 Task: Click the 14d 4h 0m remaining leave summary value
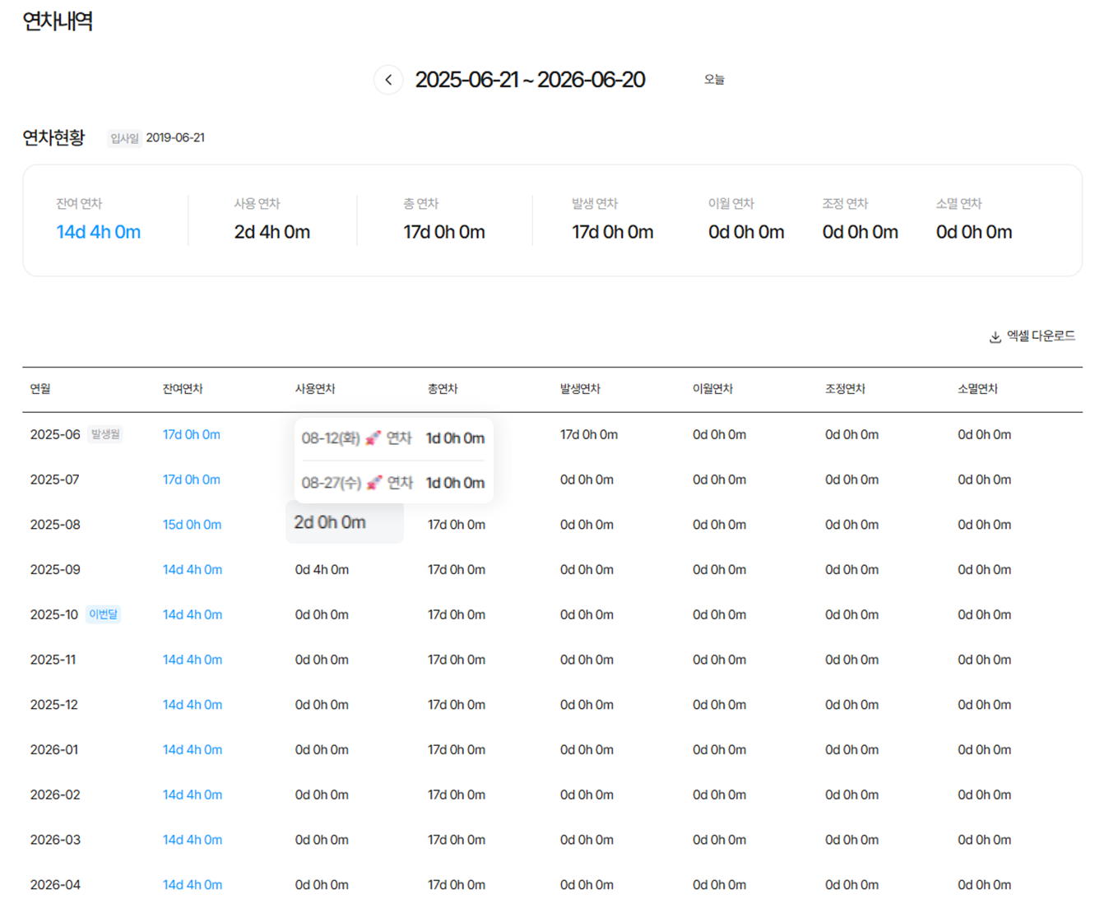click(x=98, y=233)
